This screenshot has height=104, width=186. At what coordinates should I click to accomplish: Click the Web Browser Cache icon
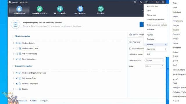click(x=20, y=54)
